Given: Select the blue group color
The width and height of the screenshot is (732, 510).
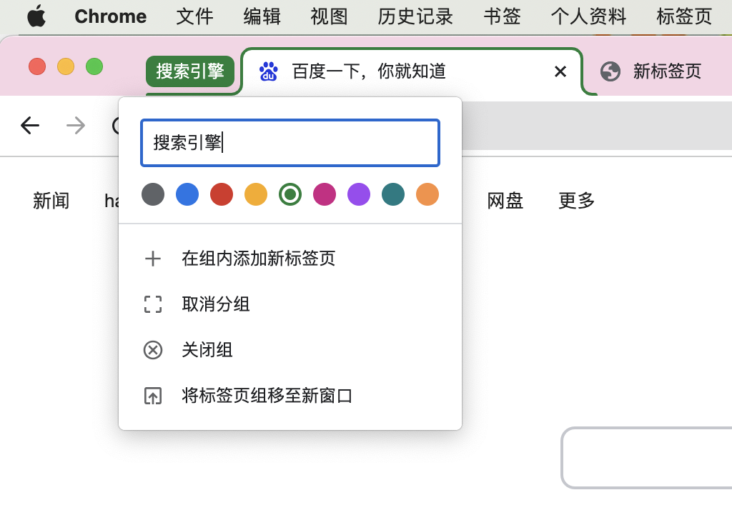Looking at the screenshot, I should [187, 194].
